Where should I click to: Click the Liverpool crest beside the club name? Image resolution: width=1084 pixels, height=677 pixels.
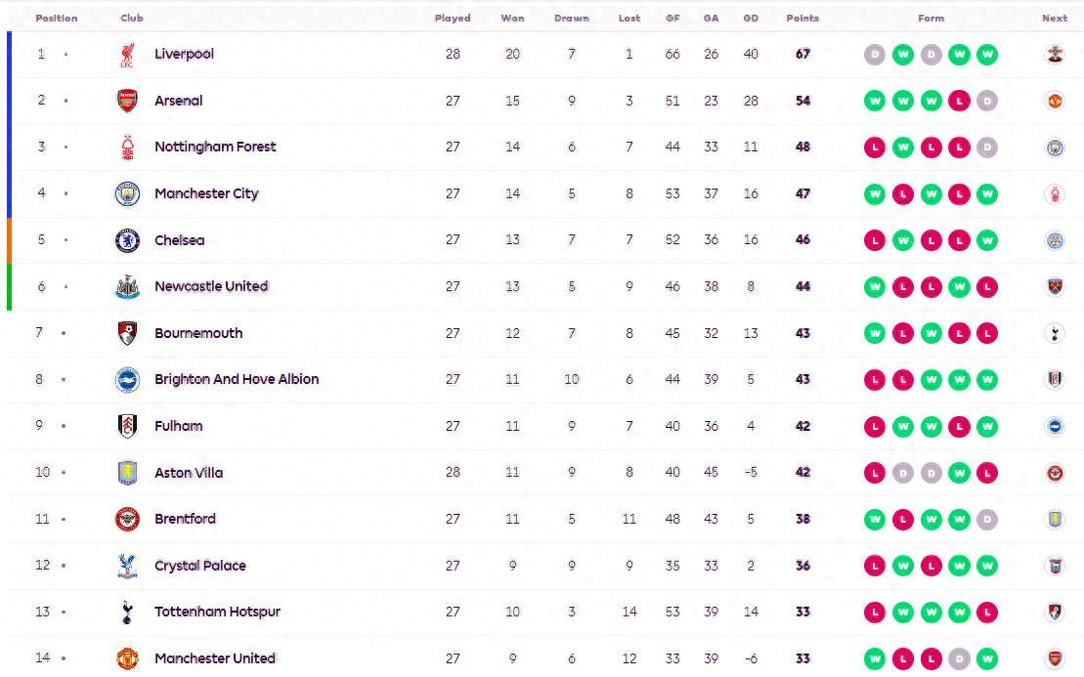click(x=127, y=55)
